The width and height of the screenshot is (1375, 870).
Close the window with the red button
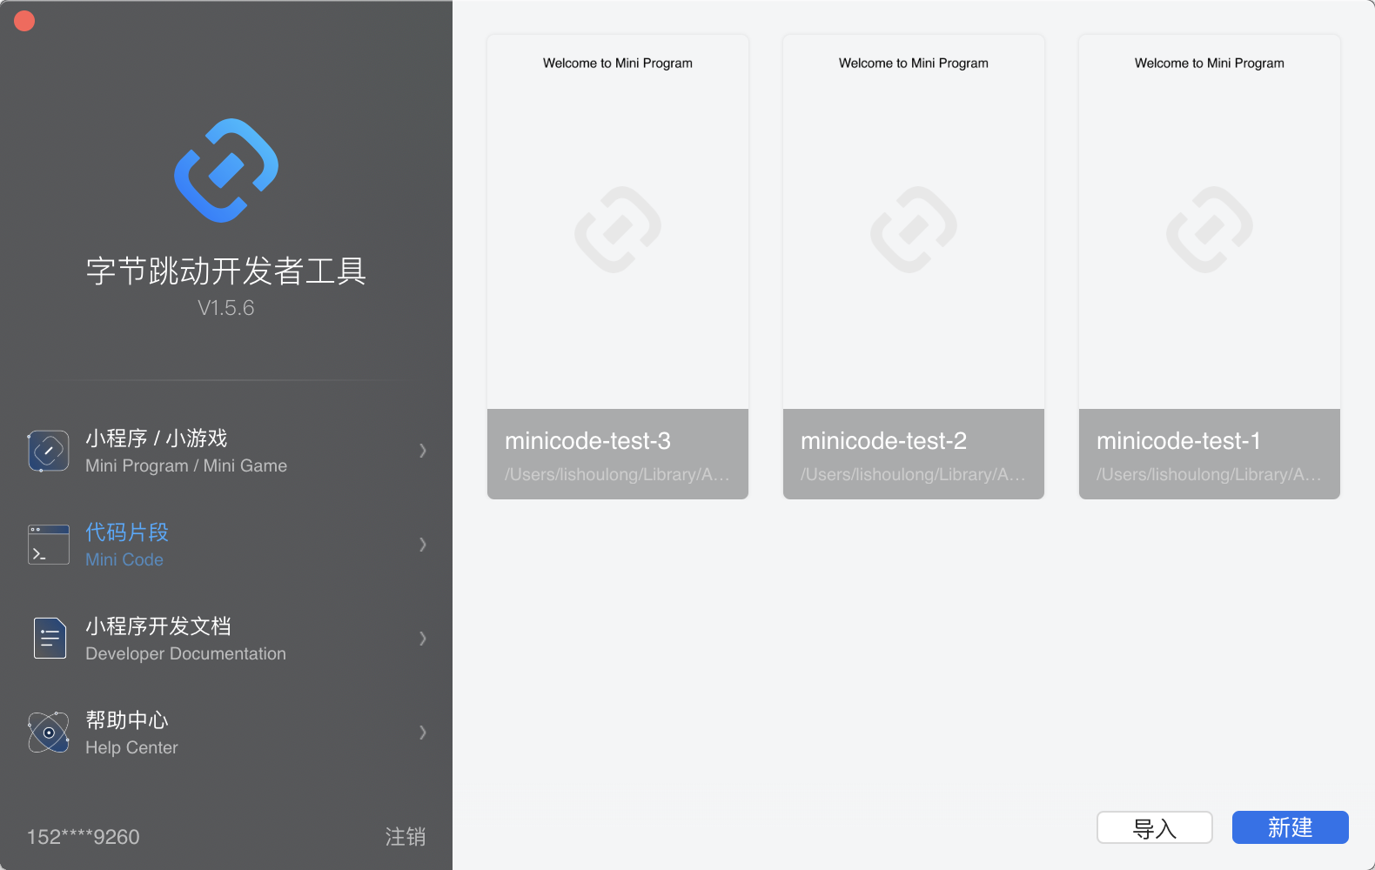pos(24,21)
